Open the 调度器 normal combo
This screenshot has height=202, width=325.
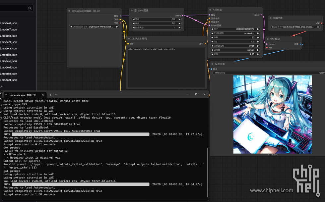pyautogui.click(x=235, y=50)
